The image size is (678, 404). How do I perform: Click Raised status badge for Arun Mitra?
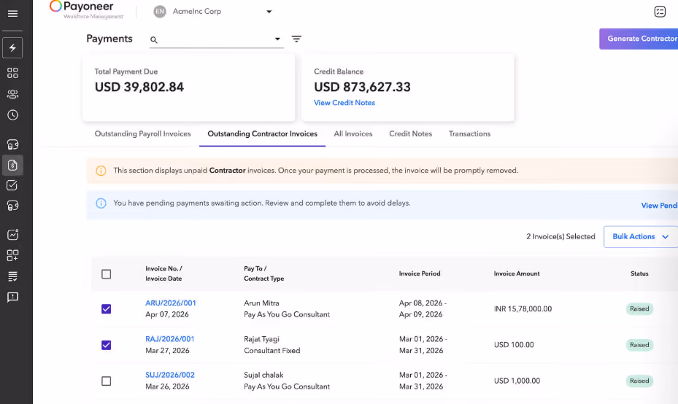click(639, 309)
